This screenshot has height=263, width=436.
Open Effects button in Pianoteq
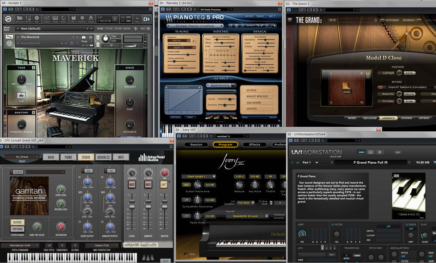pos(259,109)
